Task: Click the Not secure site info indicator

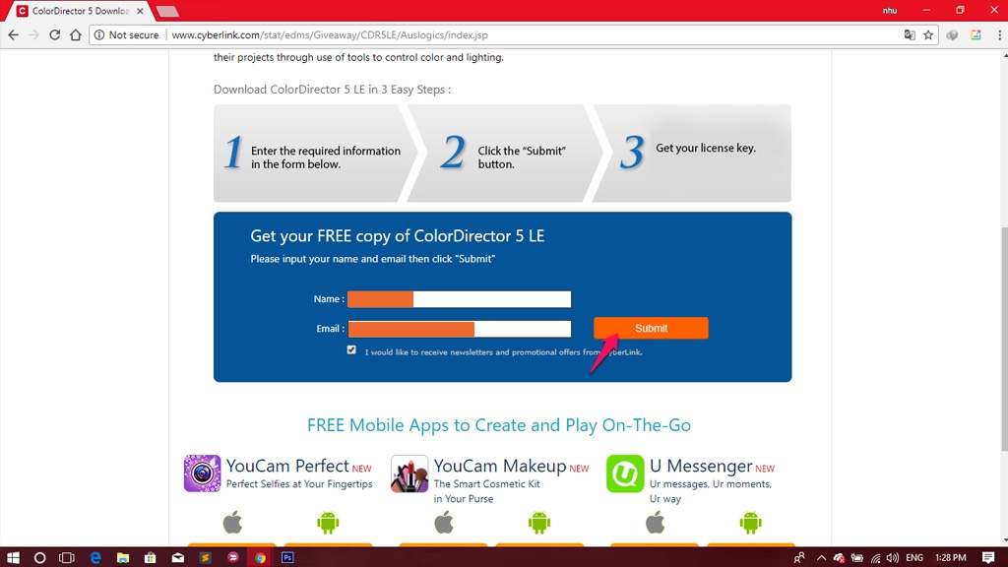Action: (x=127, y=35)
